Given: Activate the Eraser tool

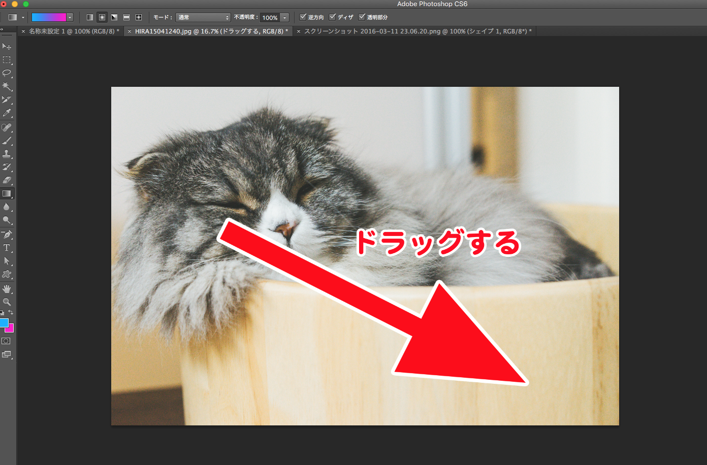Looking at the screenshot, I should click(7, 180).
